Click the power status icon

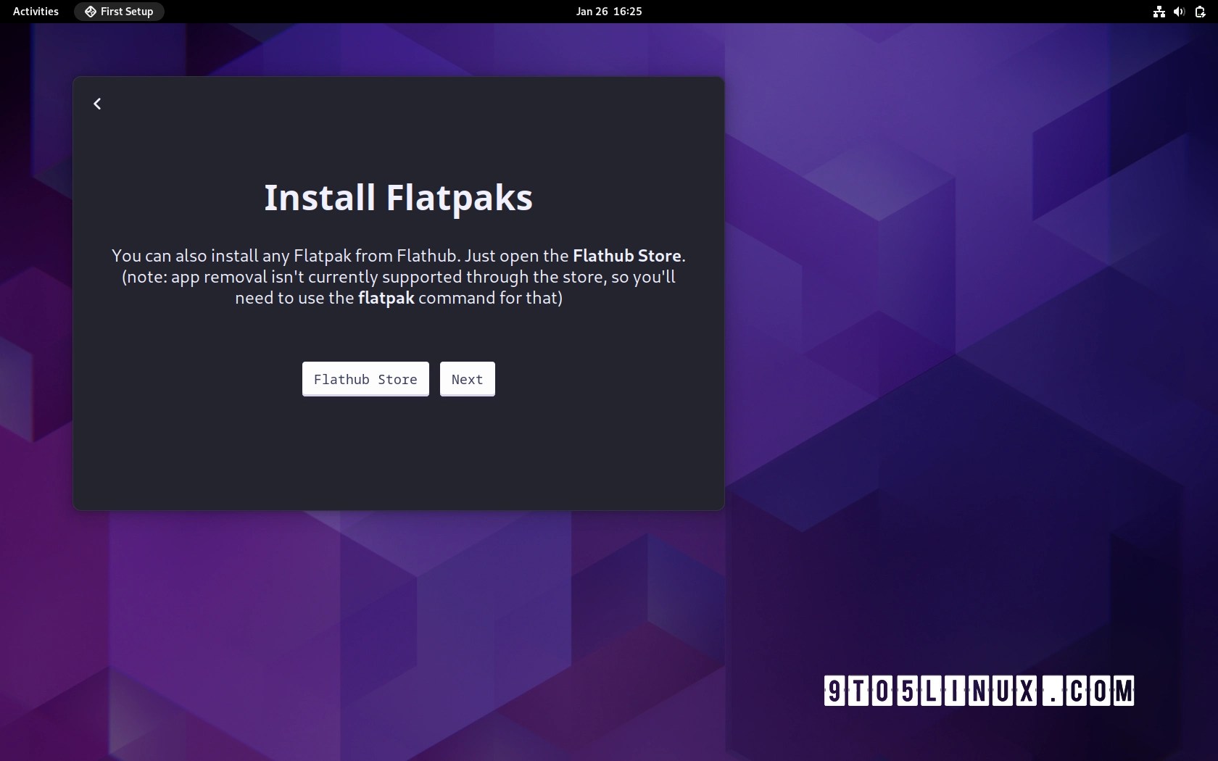(1200, 12)
